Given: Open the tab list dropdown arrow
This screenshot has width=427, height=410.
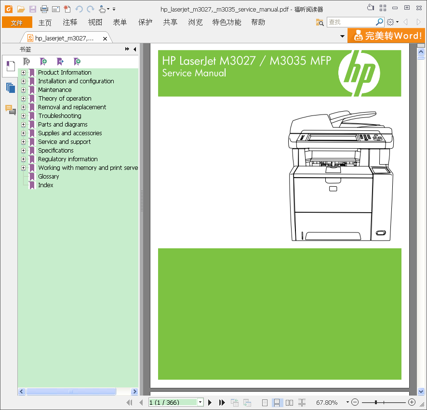Looking at the screenshot, I should coord(342,36).
